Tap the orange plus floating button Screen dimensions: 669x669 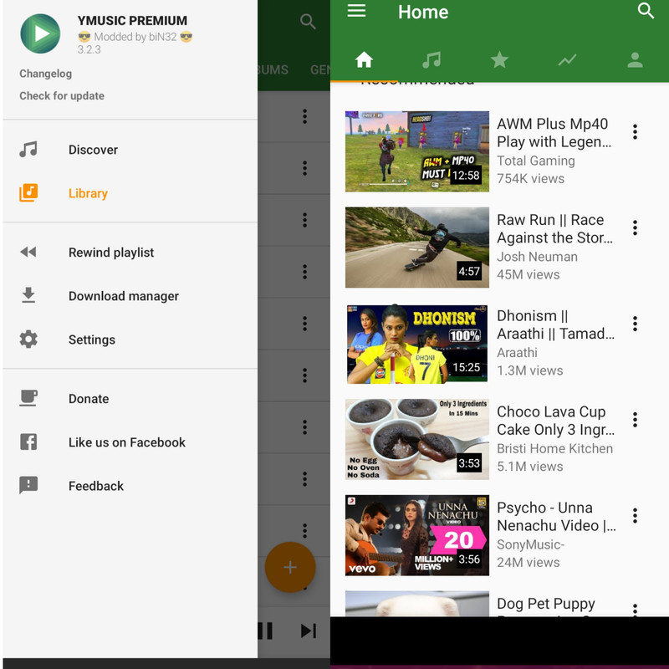290,567
